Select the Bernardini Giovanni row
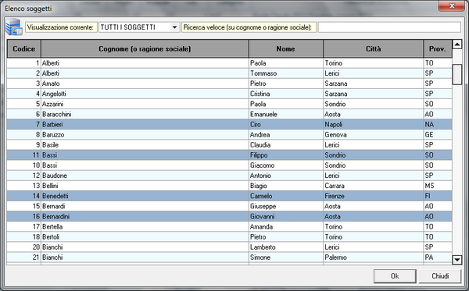The width and height of the screenshot is (469, 291). [229, 216]
